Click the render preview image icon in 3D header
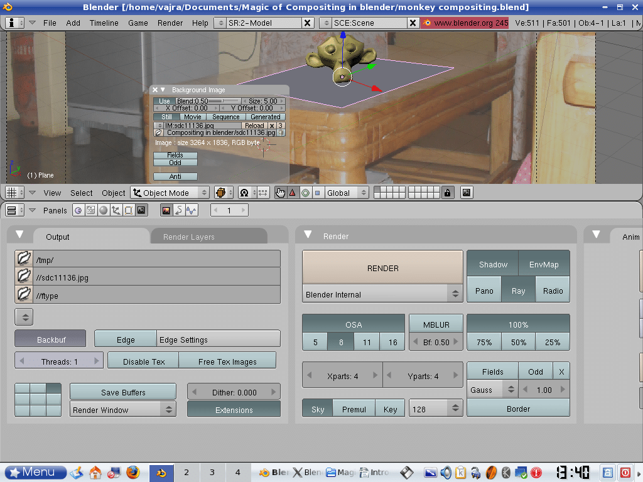Viewport: 643px width, 482px height. (x=467, y=193)
